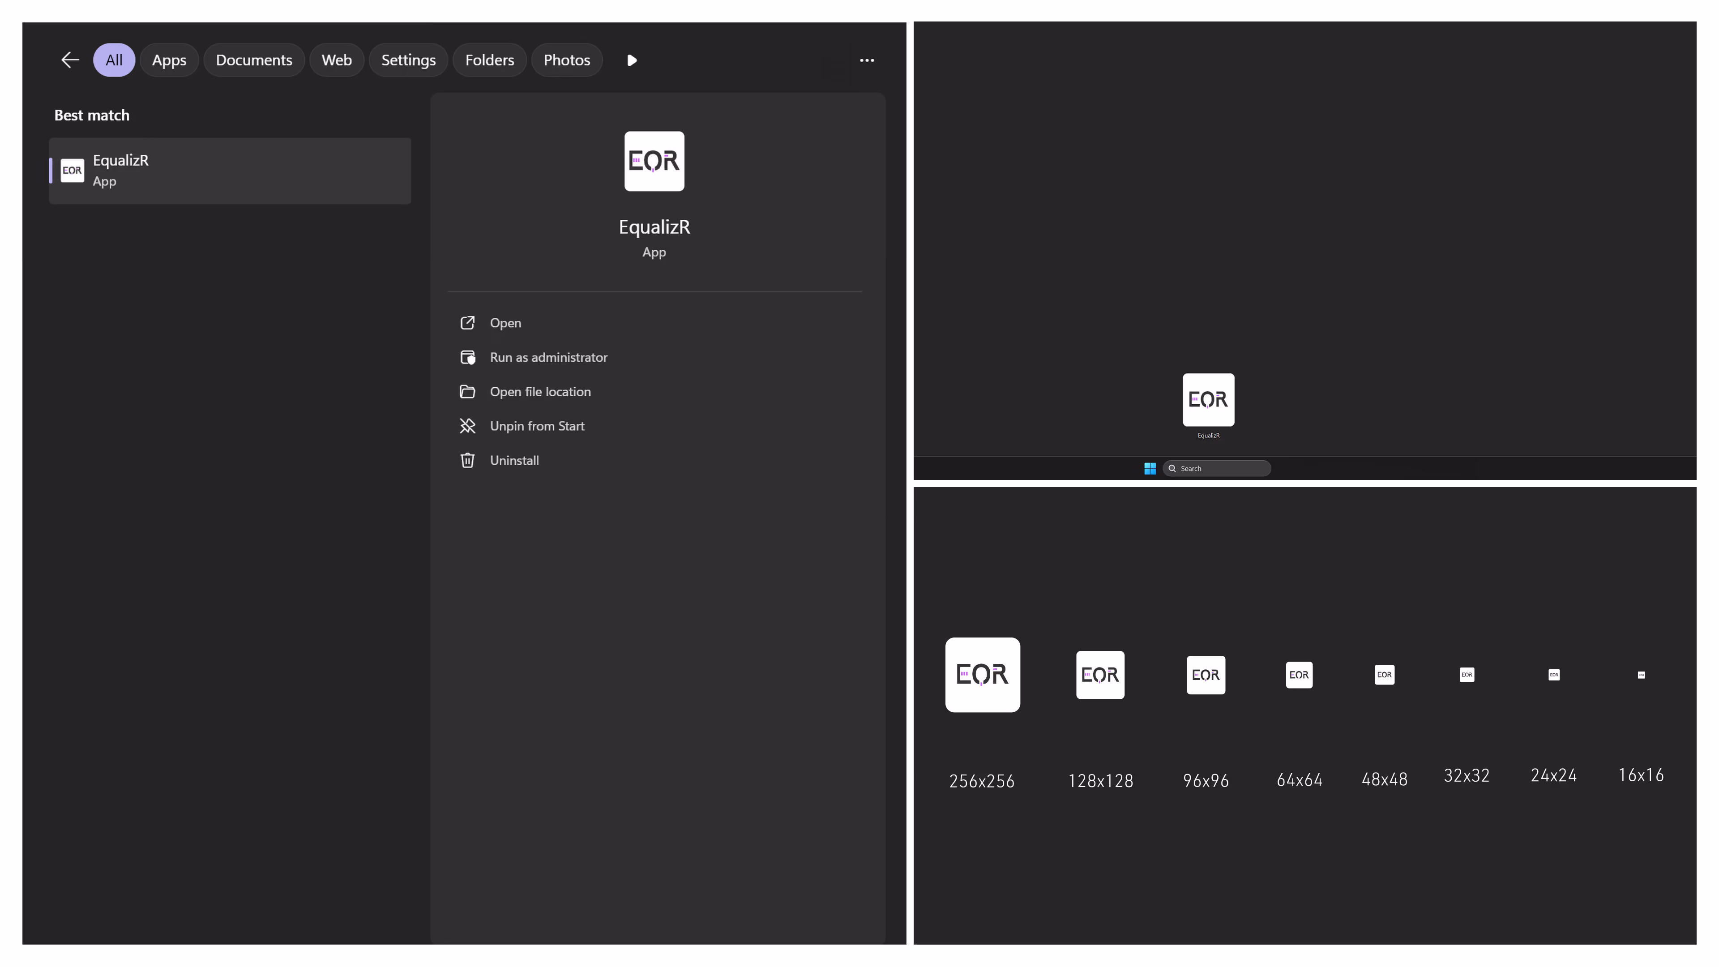Image resolution: width=1719 pixels, height=967 pixels.
Task: Select the 48x48 EQR icon preview
Action: (1385, 675)
